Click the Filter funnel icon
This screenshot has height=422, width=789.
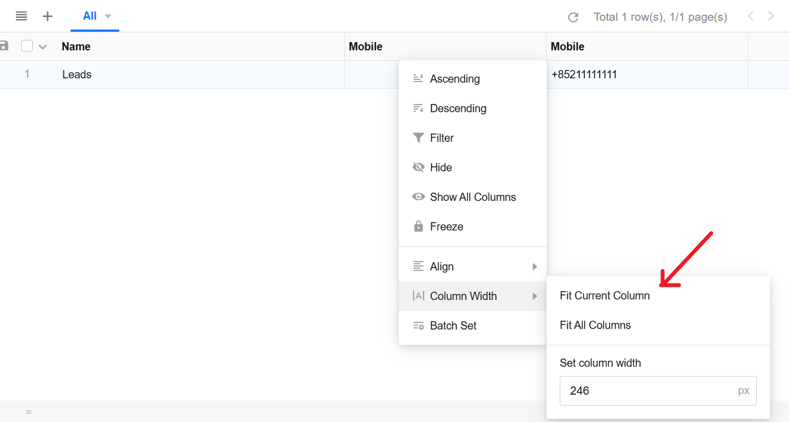[x=418, y=138]
